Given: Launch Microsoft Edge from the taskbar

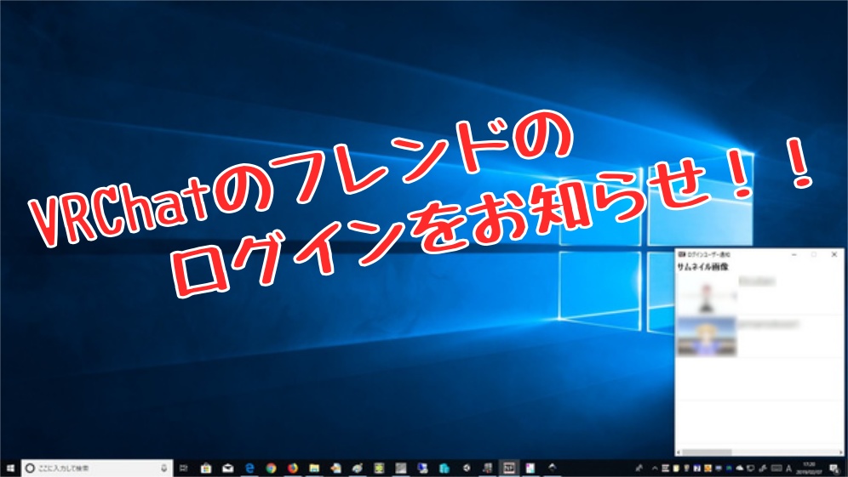Looking at the screenshot, I should click(x=249, y=468).
